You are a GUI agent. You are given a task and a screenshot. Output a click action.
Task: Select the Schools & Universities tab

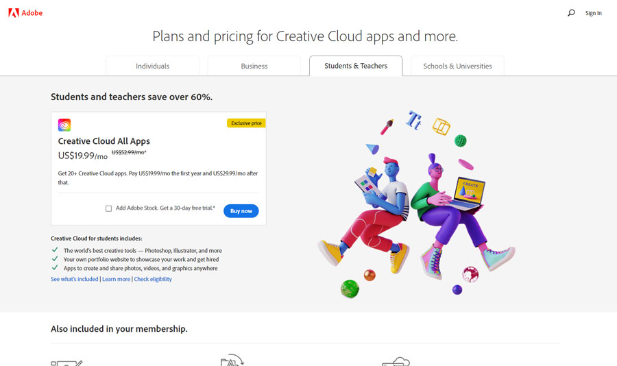pyautogui.click(x=457, y=66)
